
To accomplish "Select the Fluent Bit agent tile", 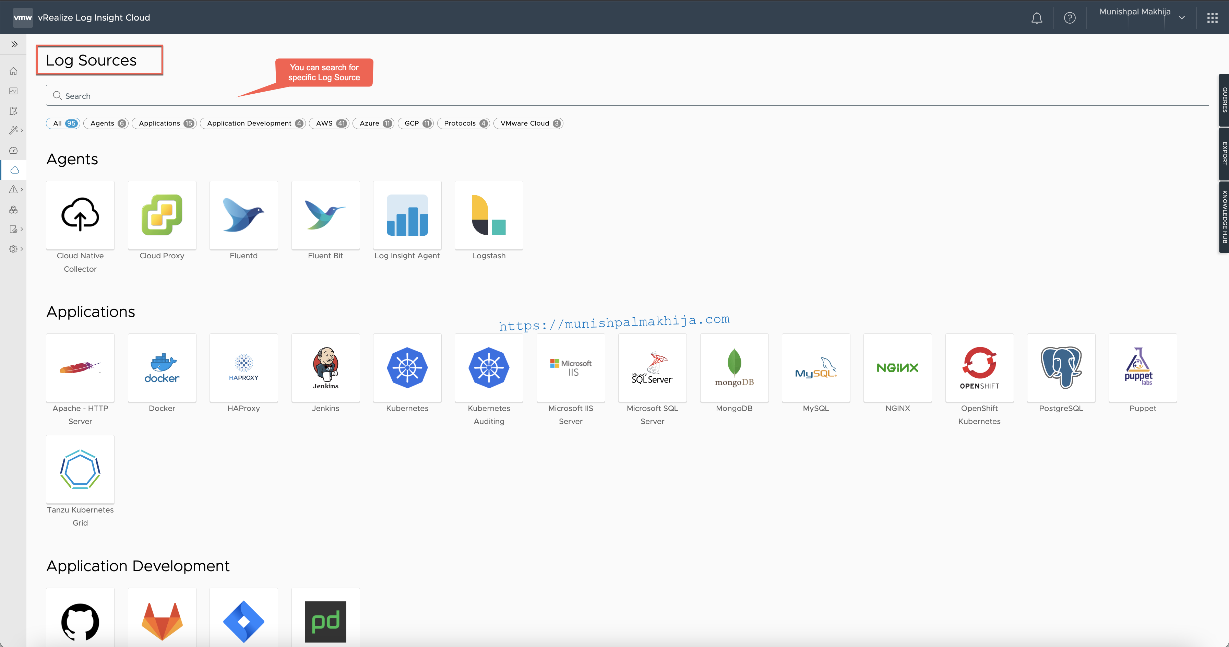I will tap(325, 215).
